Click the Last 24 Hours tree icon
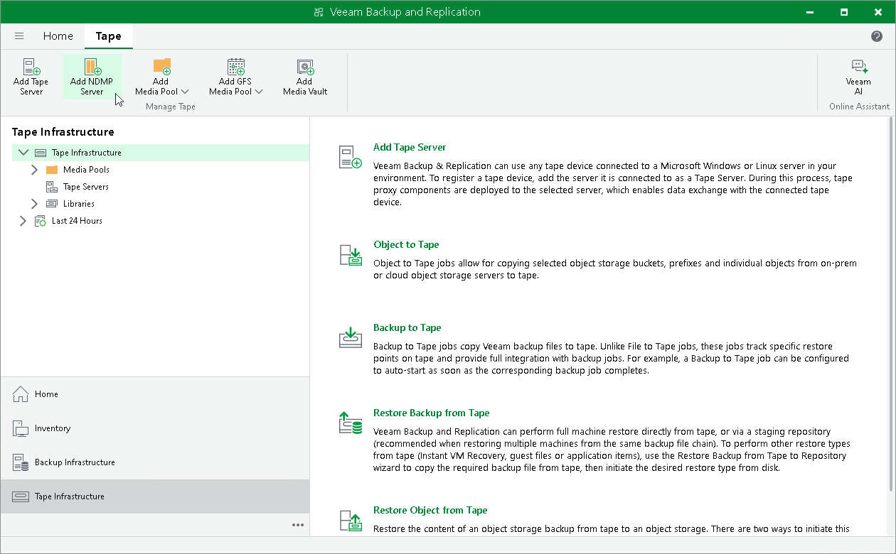Screen dimensions: 896x554 pos(41,221)
